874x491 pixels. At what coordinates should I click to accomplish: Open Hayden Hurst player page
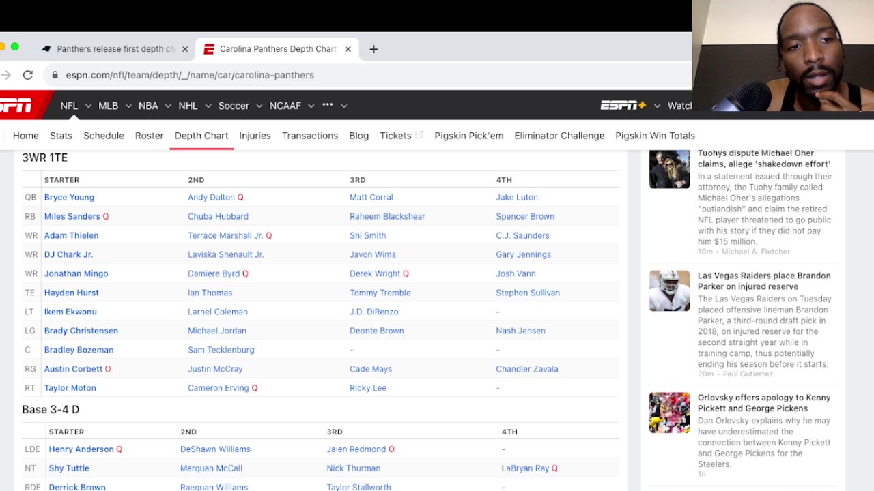point(72,293)
